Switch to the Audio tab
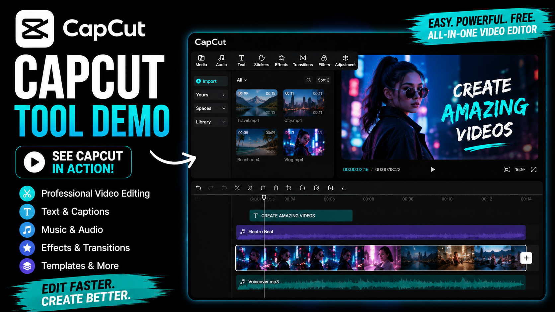The height and width of the screenshot is (312, 555). 221,61
